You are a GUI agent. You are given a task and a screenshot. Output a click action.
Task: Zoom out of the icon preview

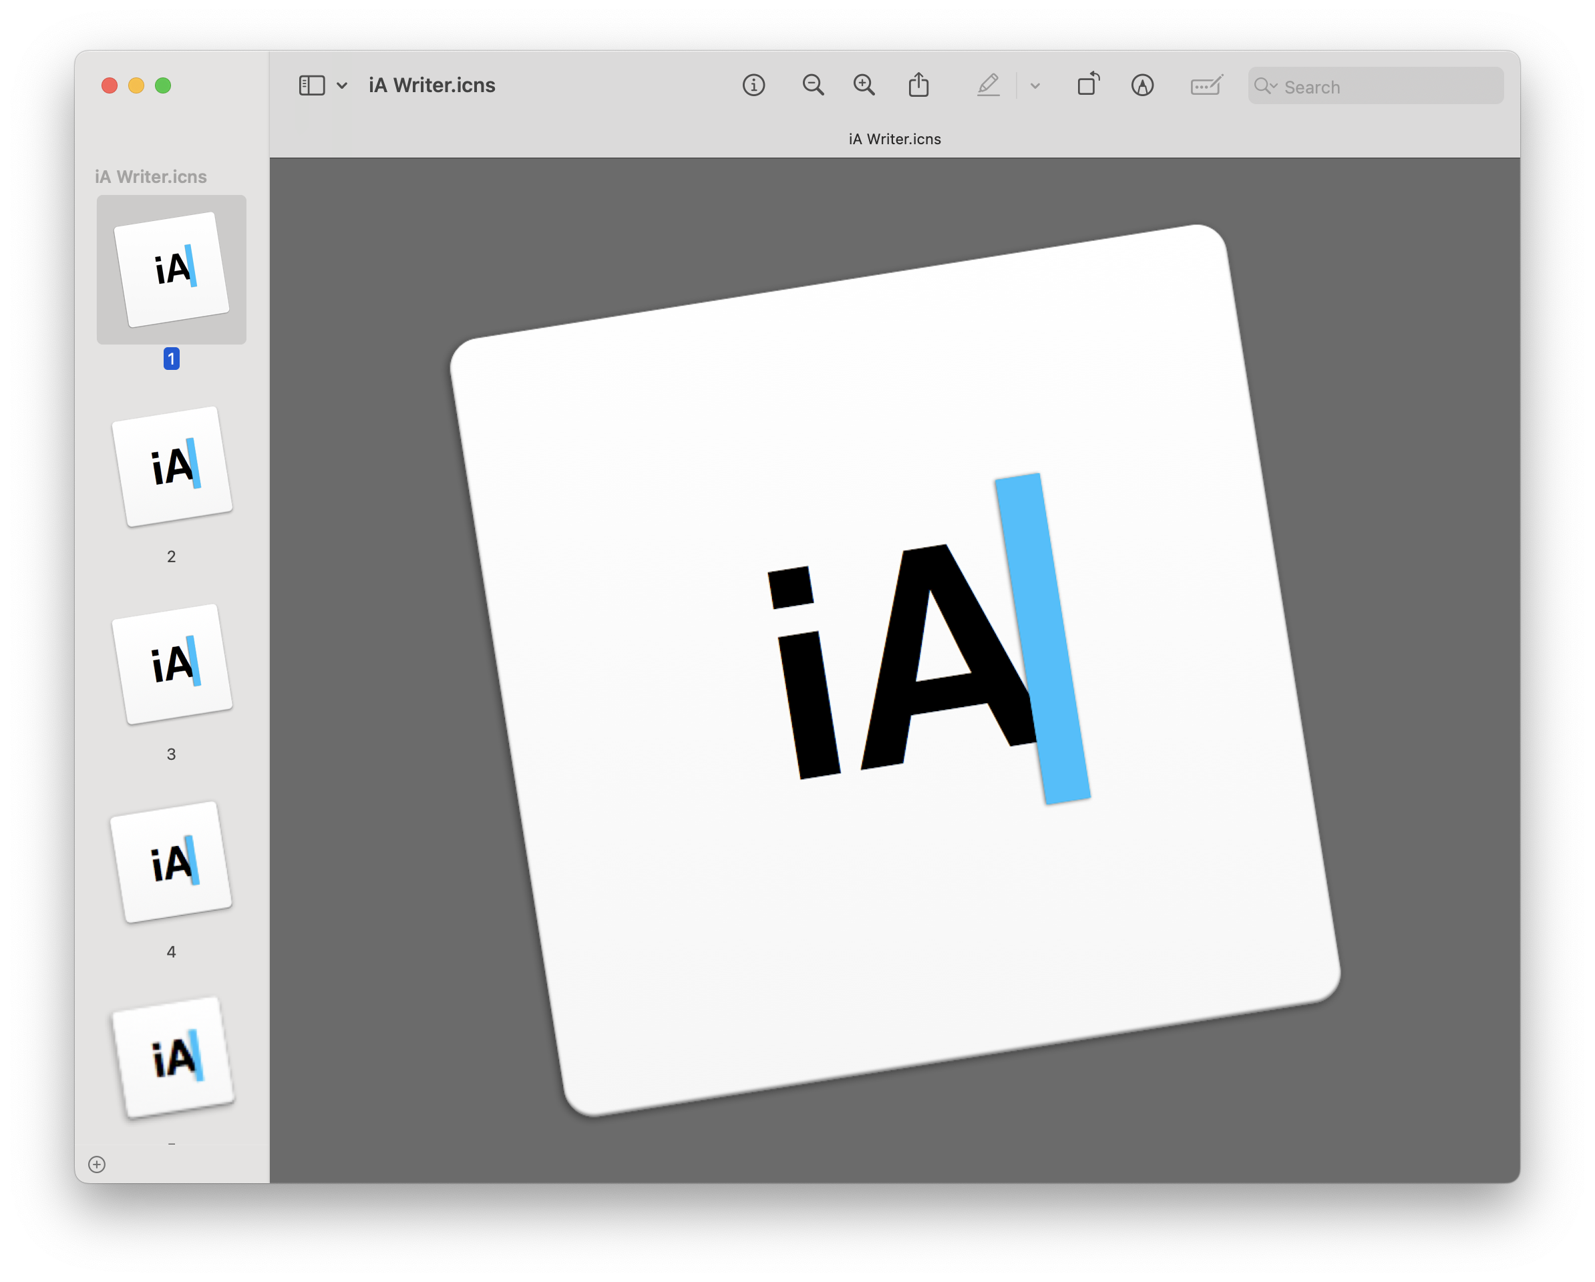tap(812, 85)
